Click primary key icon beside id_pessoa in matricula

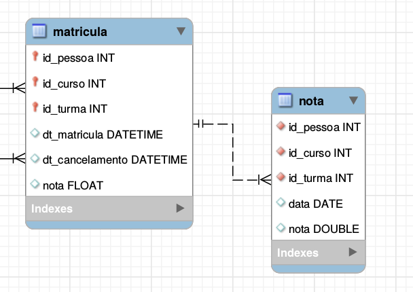click(x=36, y=58)
